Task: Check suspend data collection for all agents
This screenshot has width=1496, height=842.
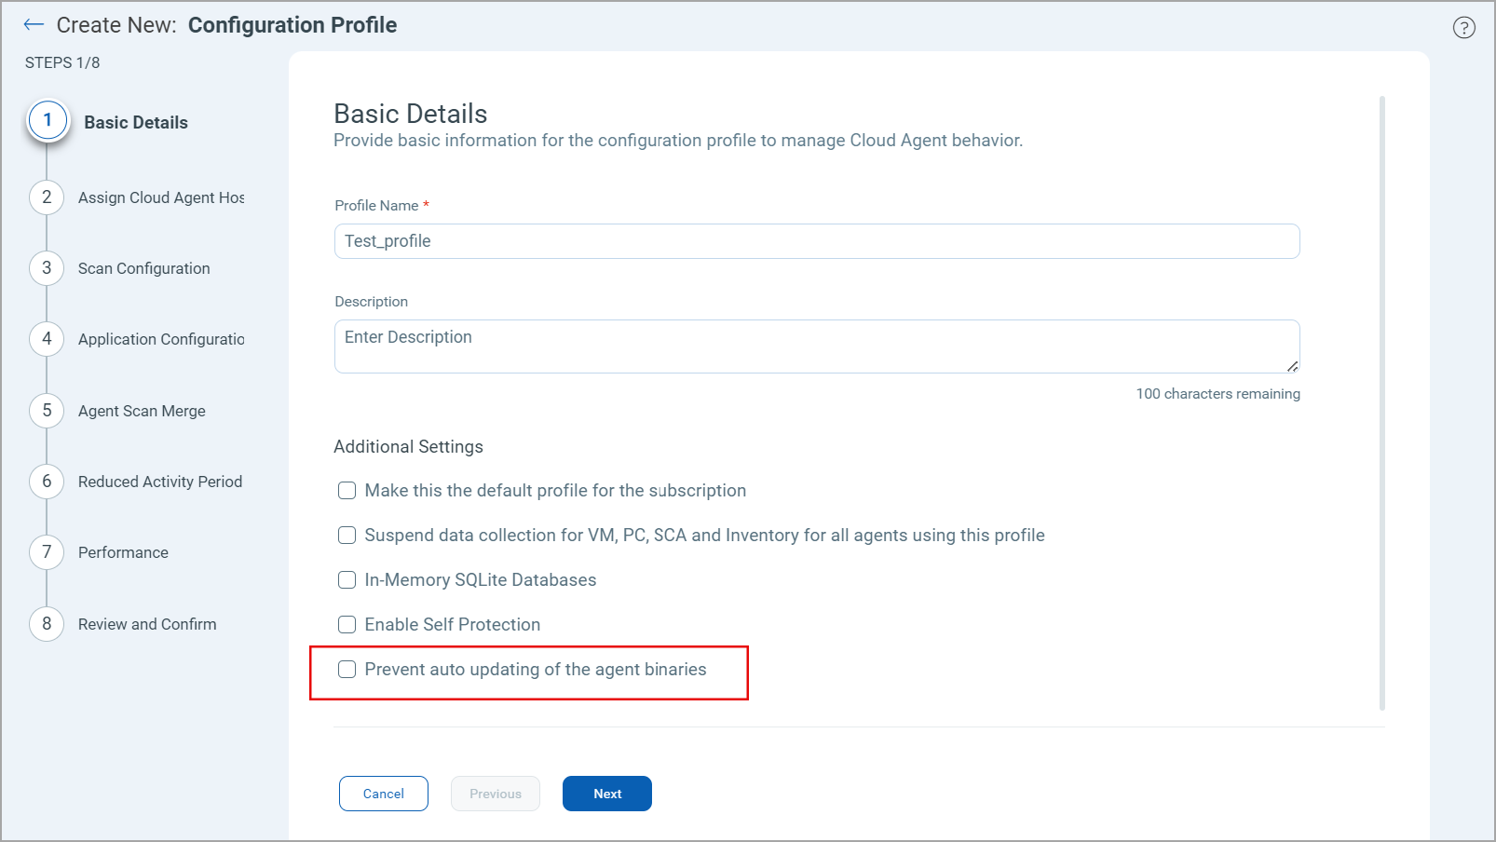Action: coord(347,535)
